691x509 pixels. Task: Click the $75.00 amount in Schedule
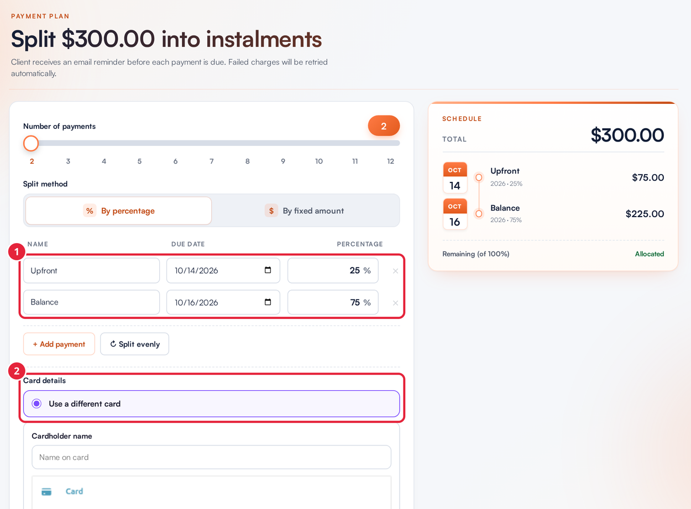click(648, 177)
